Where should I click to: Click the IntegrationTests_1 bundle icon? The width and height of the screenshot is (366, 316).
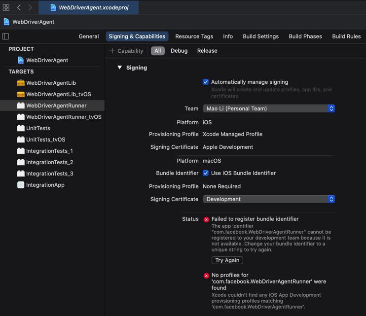[x=21, y=151]
